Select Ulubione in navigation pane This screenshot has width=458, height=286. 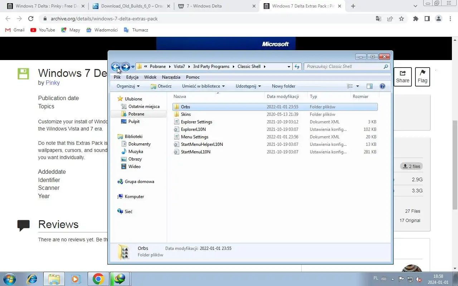133,99
